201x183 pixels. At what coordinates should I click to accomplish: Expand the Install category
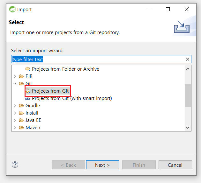pos(15,113)
